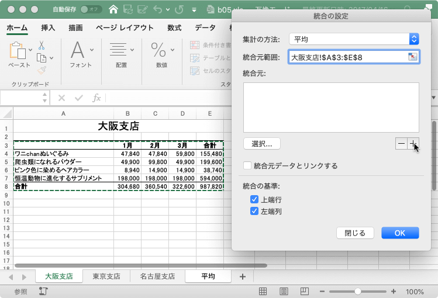The image size is (438, 298).
Task: Click the plus add-reference button
Action: point(413,144)
